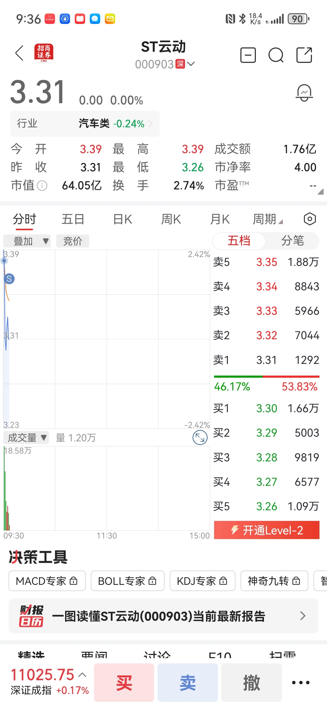Tap the red 买 buy button

click(x=124, y=682)
